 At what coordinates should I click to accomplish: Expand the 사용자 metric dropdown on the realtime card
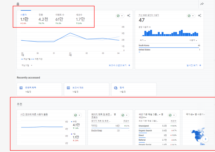(x=193, y=40)
